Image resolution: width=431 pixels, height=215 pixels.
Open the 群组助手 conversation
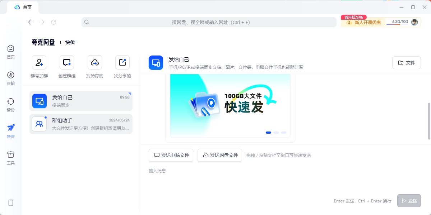coord(81,124)
